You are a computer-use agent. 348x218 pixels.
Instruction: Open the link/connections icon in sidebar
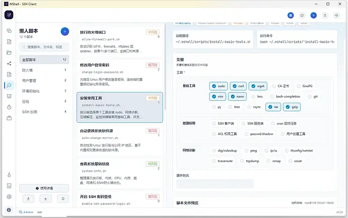tap(9, 31)
